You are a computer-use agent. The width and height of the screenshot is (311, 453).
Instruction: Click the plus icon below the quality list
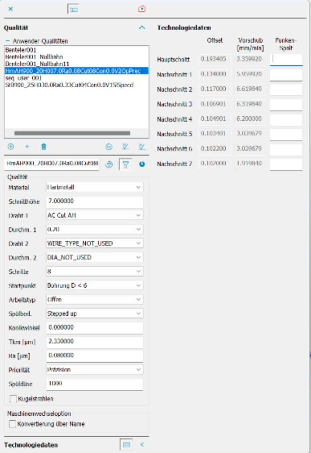(27, 147)
